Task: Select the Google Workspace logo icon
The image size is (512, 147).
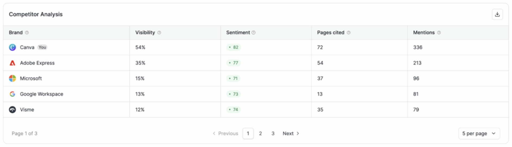Action: (x=12, y=94)
